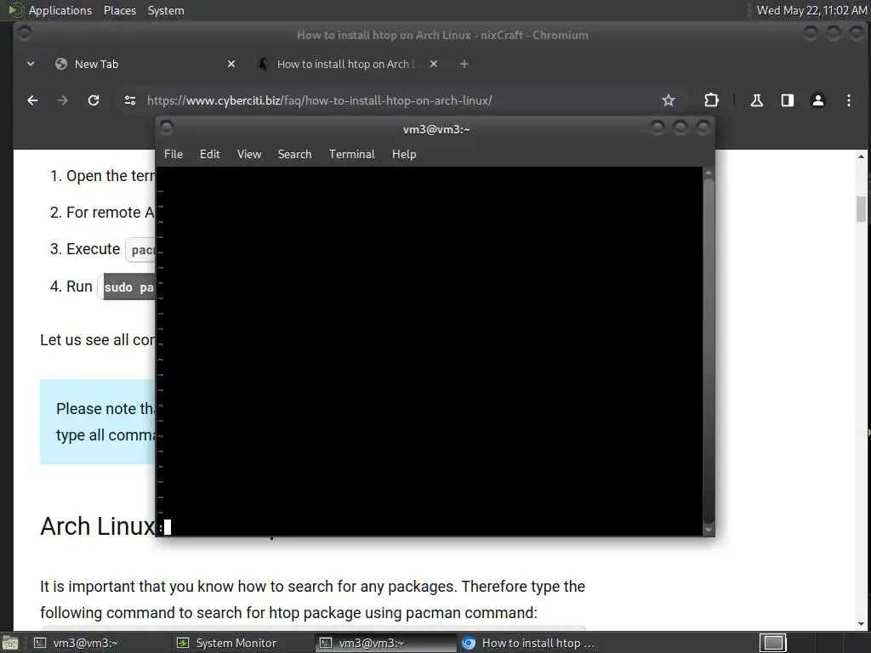Open the terminal Edit menu
This screenshot has height=653, width=871.
(210, 154)
